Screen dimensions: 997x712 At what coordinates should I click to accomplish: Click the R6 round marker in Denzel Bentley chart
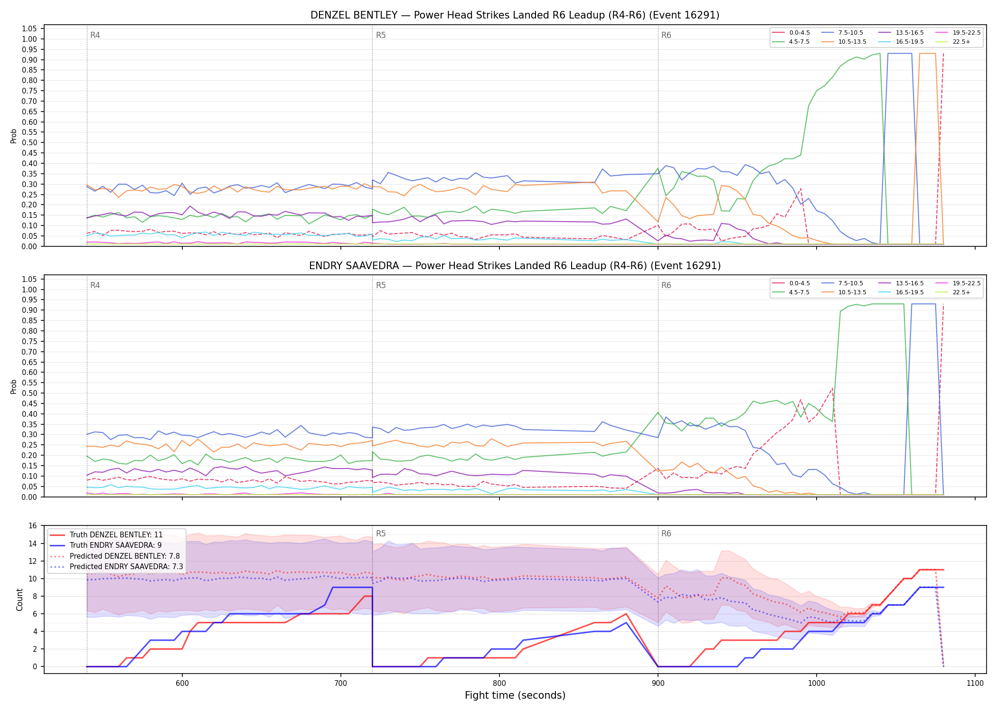666,35
